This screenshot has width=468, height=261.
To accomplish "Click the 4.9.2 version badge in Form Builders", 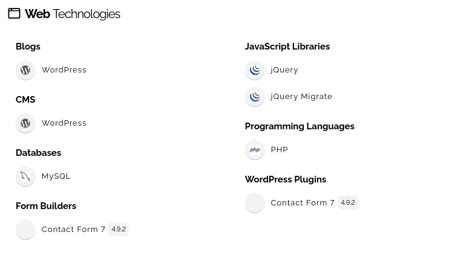I will (x=119, y=230).
